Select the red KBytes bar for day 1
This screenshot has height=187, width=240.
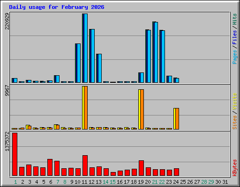(x=15, y=154)
